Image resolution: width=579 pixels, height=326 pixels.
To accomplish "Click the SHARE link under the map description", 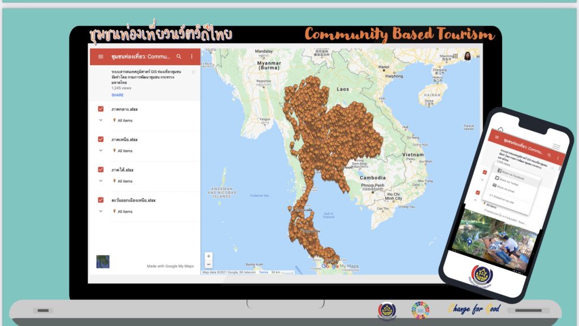I will click(118, 95).
